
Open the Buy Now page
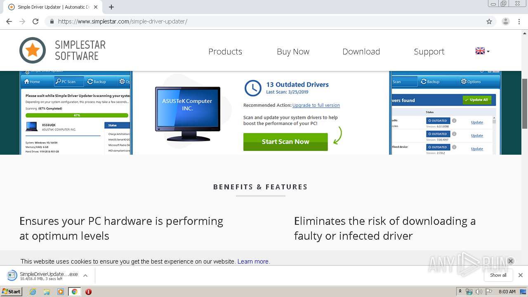click(293, 52)
